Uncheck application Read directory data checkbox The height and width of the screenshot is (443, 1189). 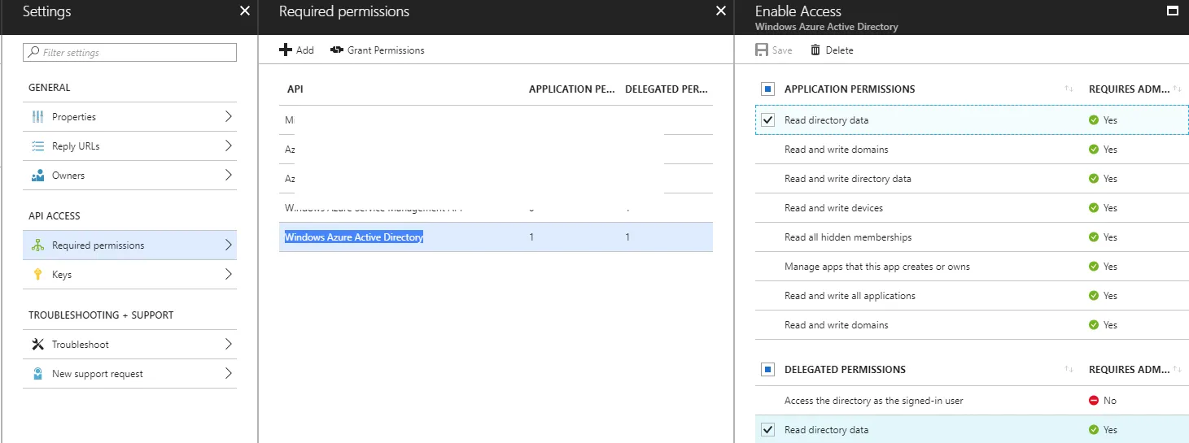(767, 120)
